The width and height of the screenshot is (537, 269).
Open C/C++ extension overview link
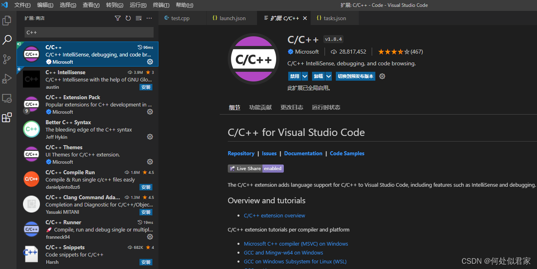coord(275,215)
